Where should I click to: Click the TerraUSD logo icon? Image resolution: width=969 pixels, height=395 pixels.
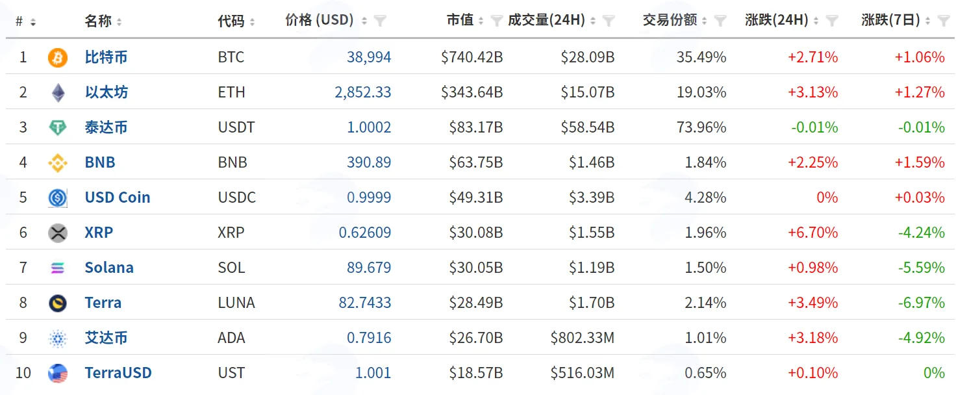click(x=58, y=374)
